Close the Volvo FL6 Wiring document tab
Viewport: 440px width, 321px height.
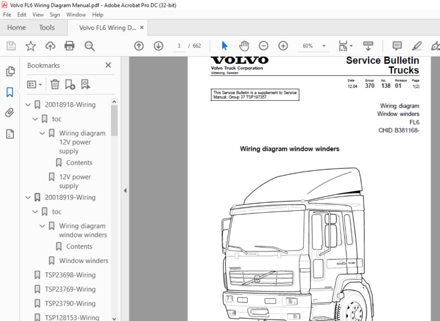[142, 28]
